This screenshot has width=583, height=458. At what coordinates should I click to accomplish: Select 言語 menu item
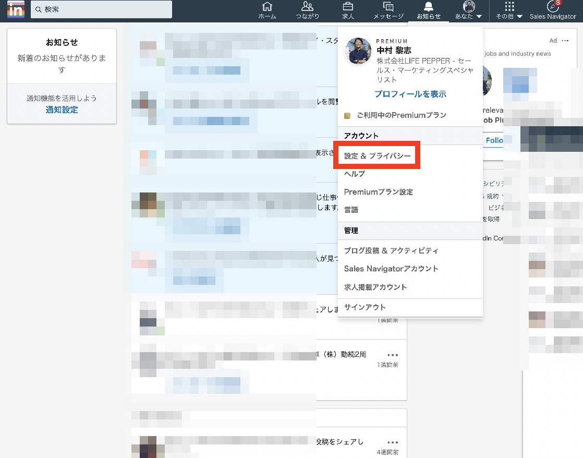(x=351, y=210)
